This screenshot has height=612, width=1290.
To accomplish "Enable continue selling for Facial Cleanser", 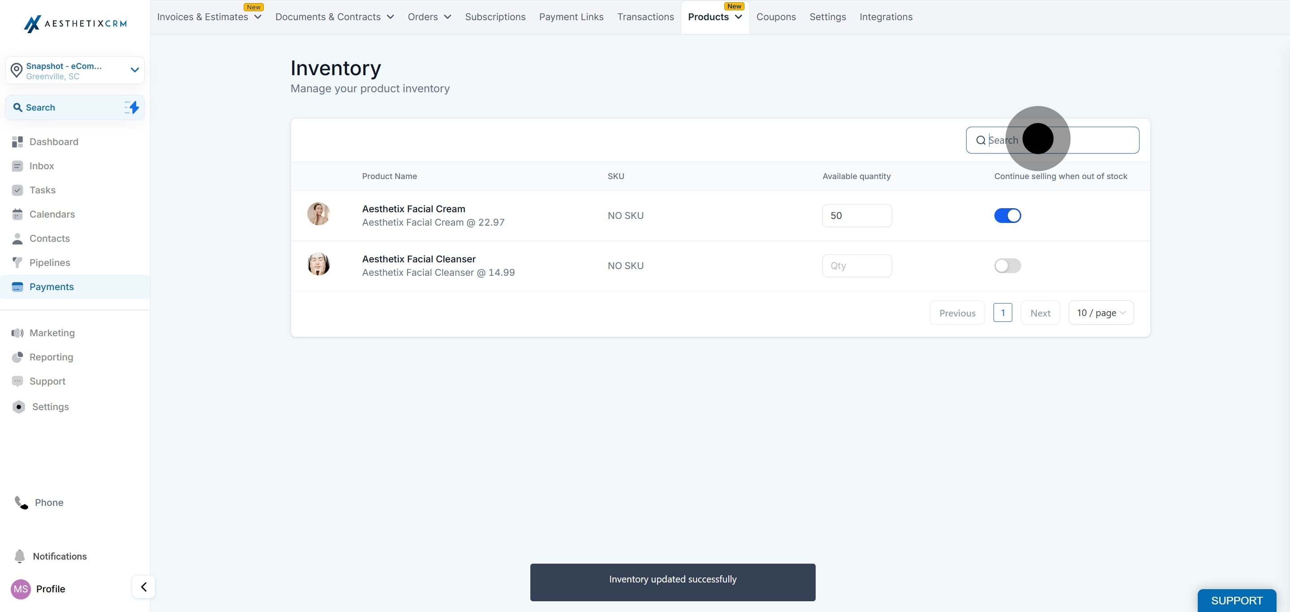I will 1007,266.
